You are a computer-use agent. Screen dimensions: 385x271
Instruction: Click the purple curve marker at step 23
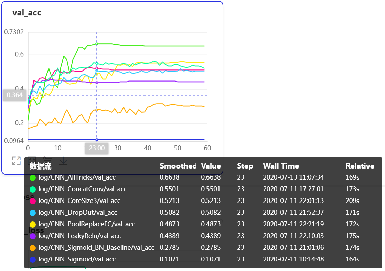[x=97, y=83]
